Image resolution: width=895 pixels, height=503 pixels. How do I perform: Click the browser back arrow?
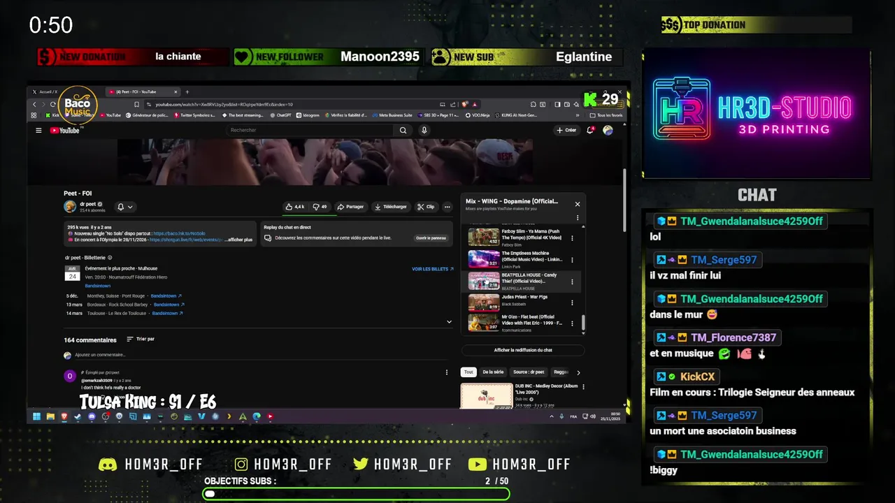pyautogui.click(x=34, y=104)
